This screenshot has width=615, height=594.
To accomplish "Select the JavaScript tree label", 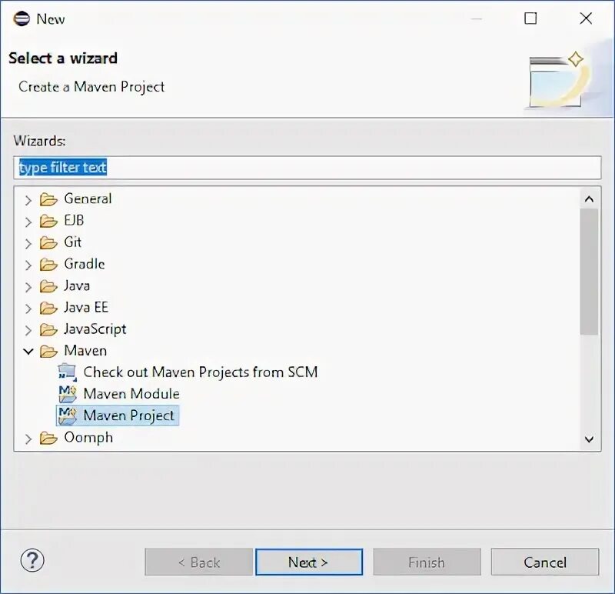I will [95, 329].
